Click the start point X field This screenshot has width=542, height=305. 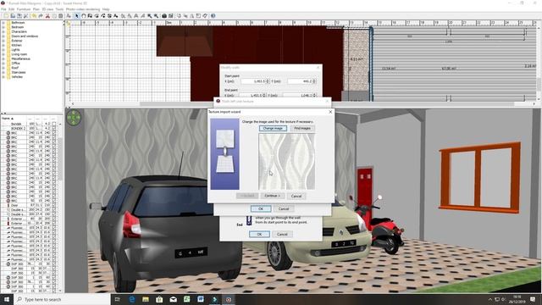coord(255,81)
